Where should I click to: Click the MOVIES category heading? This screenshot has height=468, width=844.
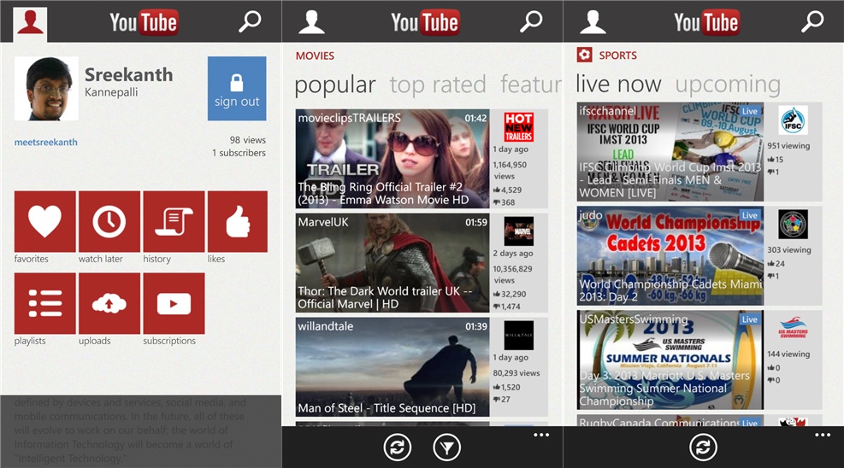click(315, 56)
